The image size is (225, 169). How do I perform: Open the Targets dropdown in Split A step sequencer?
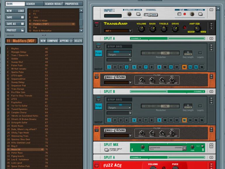(x=130, y=54)
